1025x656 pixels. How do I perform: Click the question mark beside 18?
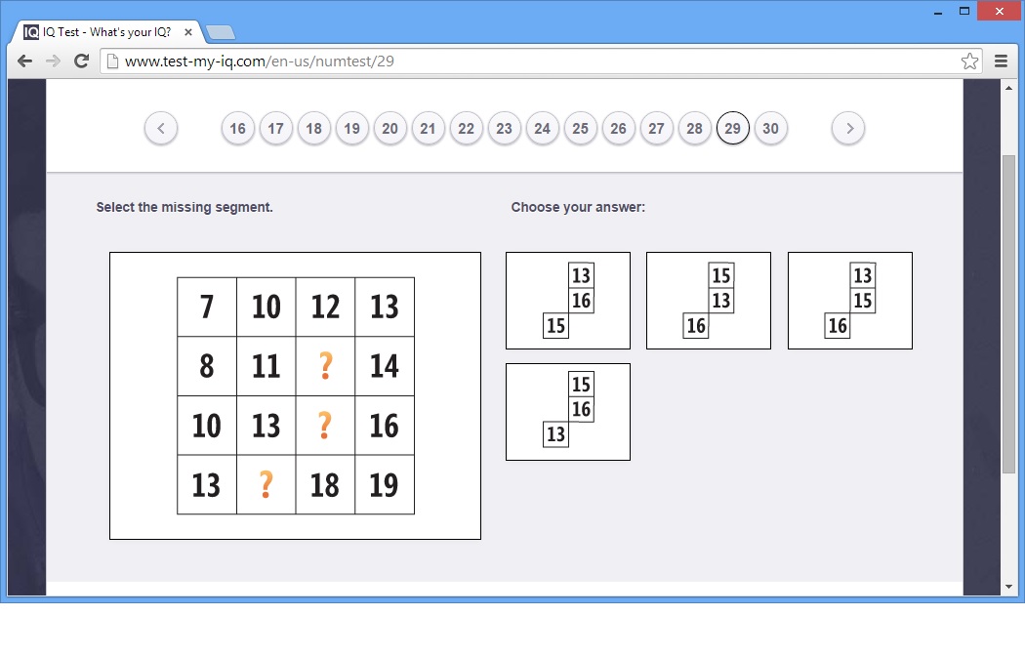[266, 485]
